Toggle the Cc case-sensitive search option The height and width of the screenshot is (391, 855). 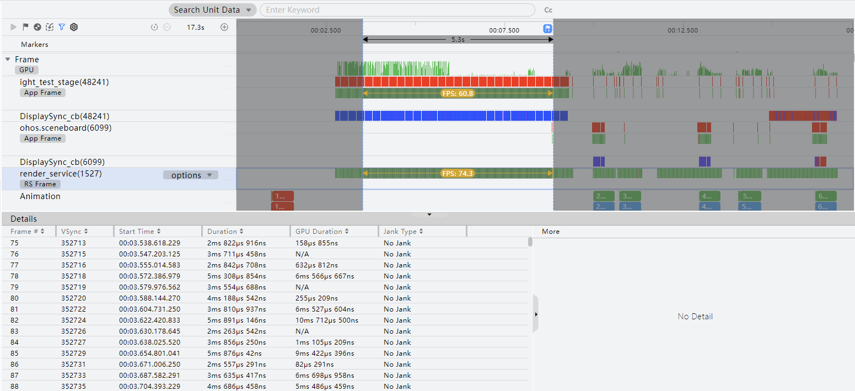point(548,10)
